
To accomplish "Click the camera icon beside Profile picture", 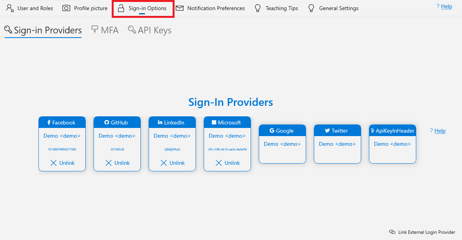I will tap(66, 8).
